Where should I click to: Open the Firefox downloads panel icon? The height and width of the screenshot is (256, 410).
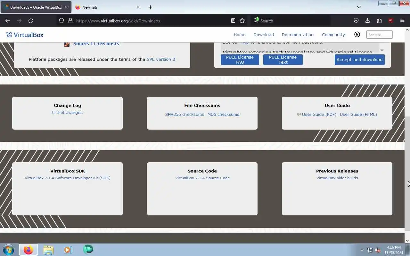(x=367, y=20)
